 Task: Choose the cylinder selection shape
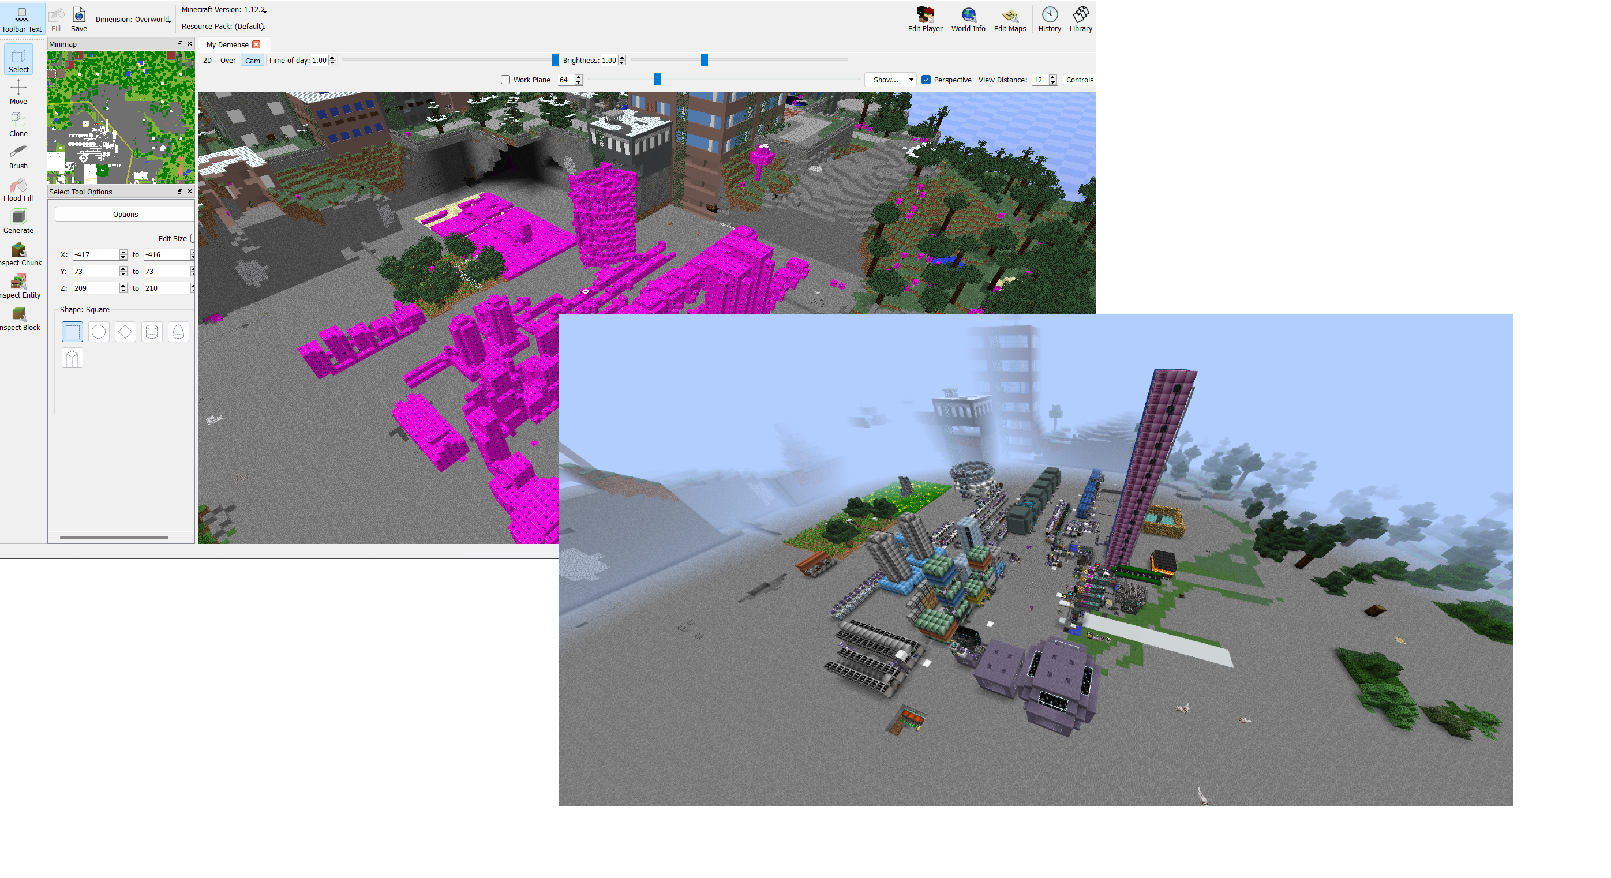(151, 332)
